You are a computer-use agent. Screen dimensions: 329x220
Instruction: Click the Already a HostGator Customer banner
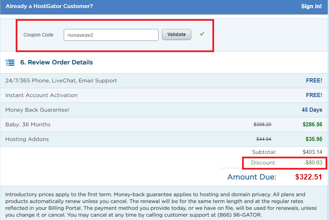pyautogui.click(x=49, y=6)
